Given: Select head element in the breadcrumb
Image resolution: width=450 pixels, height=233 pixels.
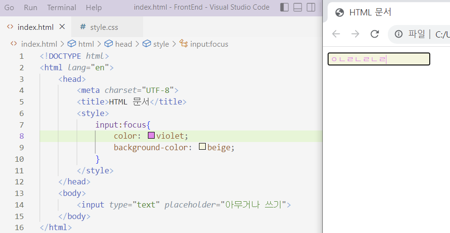Looking at the screenshot, I should click(x=123, y=44).
